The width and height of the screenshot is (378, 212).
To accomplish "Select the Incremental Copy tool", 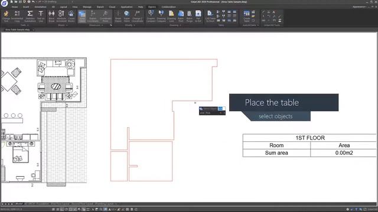I will coord(17,16).
